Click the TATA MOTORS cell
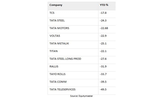Screen dimensions: 163x100 point(59,28)
